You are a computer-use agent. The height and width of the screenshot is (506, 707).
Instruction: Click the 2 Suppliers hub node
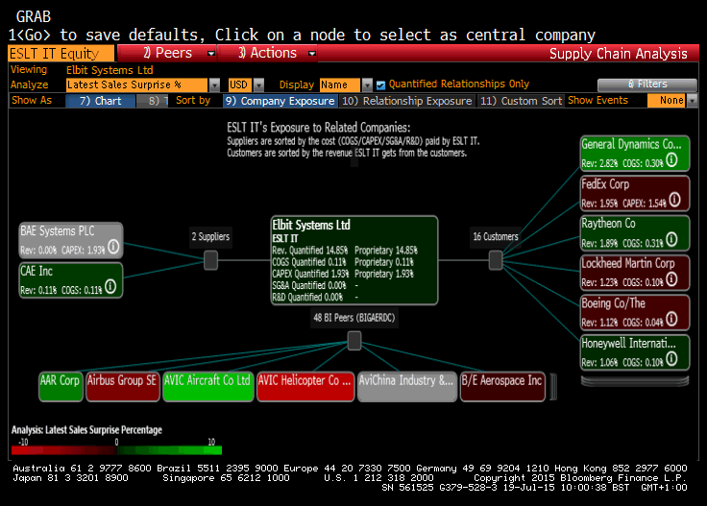click(x=210, y=260)
